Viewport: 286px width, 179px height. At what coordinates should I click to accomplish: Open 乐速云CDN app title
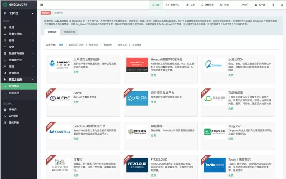236,59
